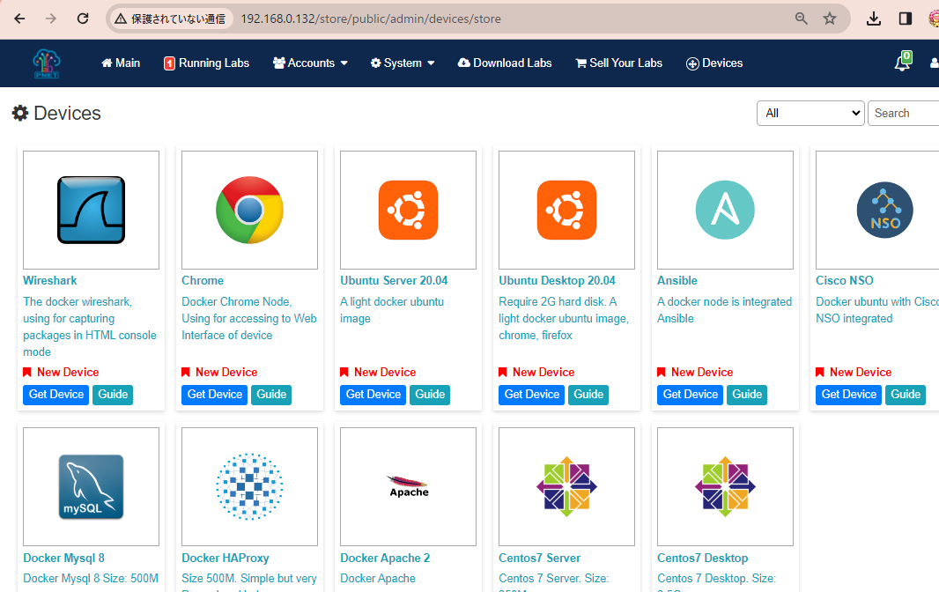Click the Wireshark shark fin thumbnail
This screenshot has height=592, width=939.
point(91,210)
